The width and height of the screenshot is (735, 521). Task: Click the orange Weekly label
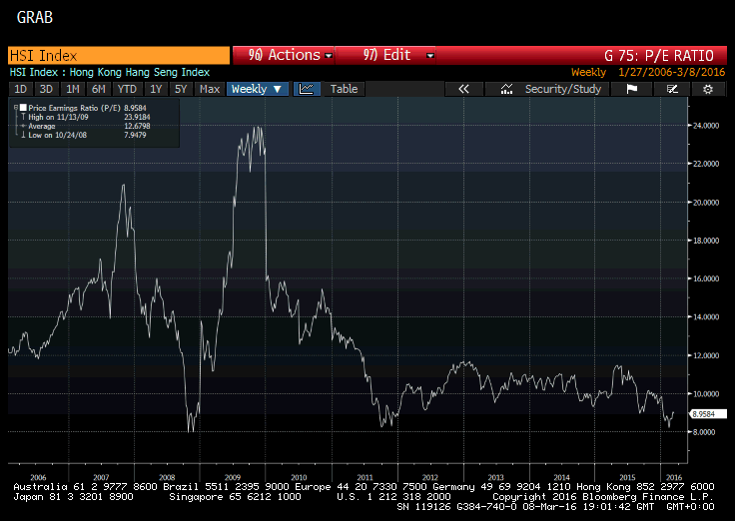588,72
